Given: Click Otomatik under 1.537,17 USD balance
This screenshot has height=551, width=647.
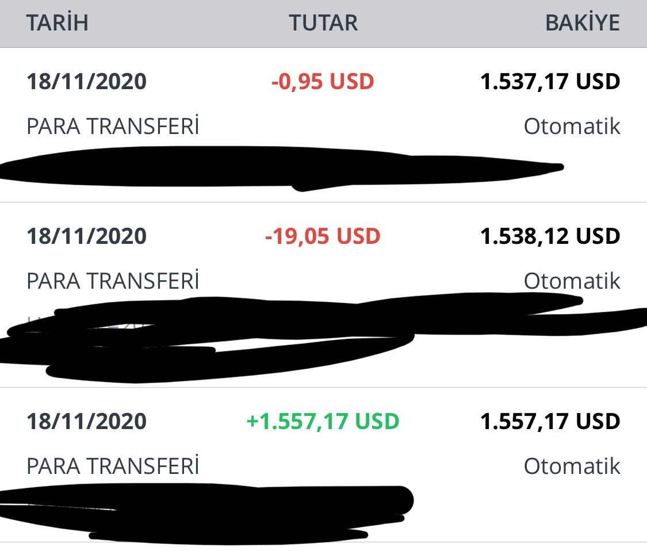Looking at the screenshot, I should pos(572,126).
